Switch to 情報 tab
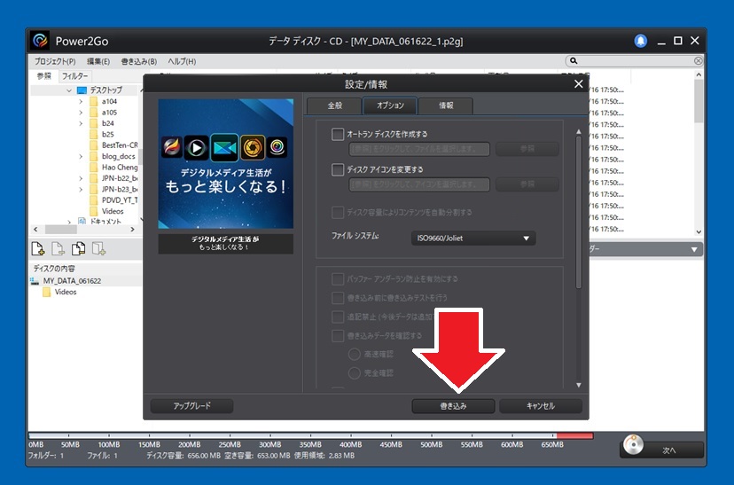 pos(446,106)
